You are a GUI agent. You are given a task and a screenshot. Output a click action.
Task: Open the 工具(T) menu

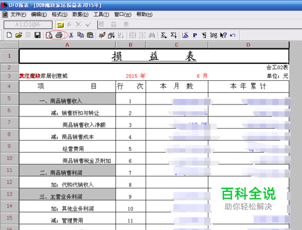point(101,14)
